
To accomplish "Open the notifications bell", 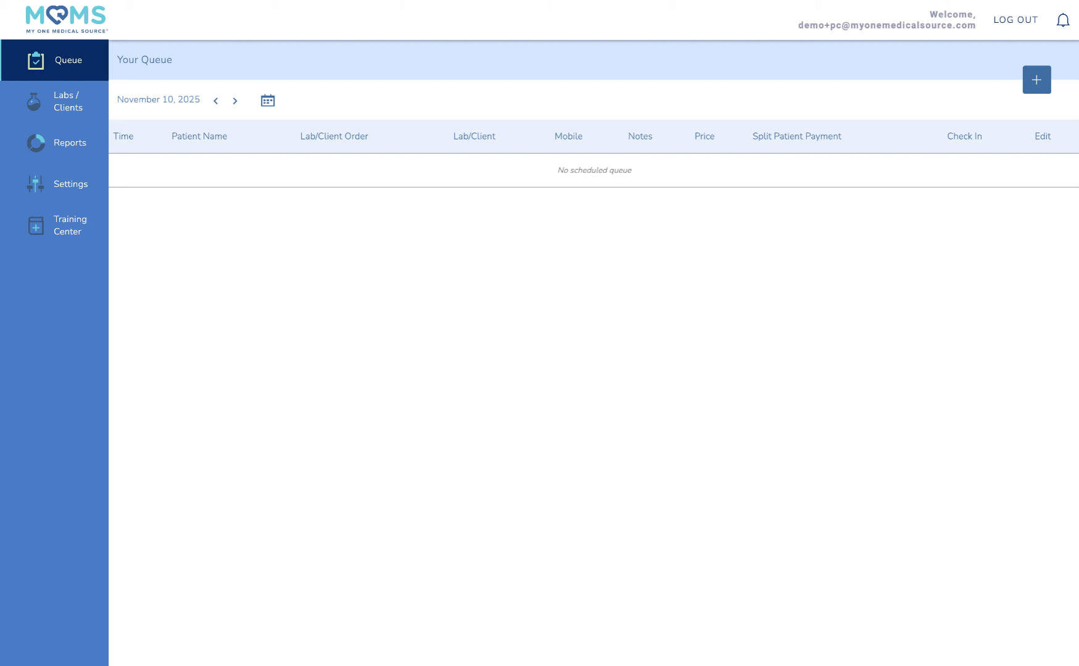I will tap(1062, 20).
